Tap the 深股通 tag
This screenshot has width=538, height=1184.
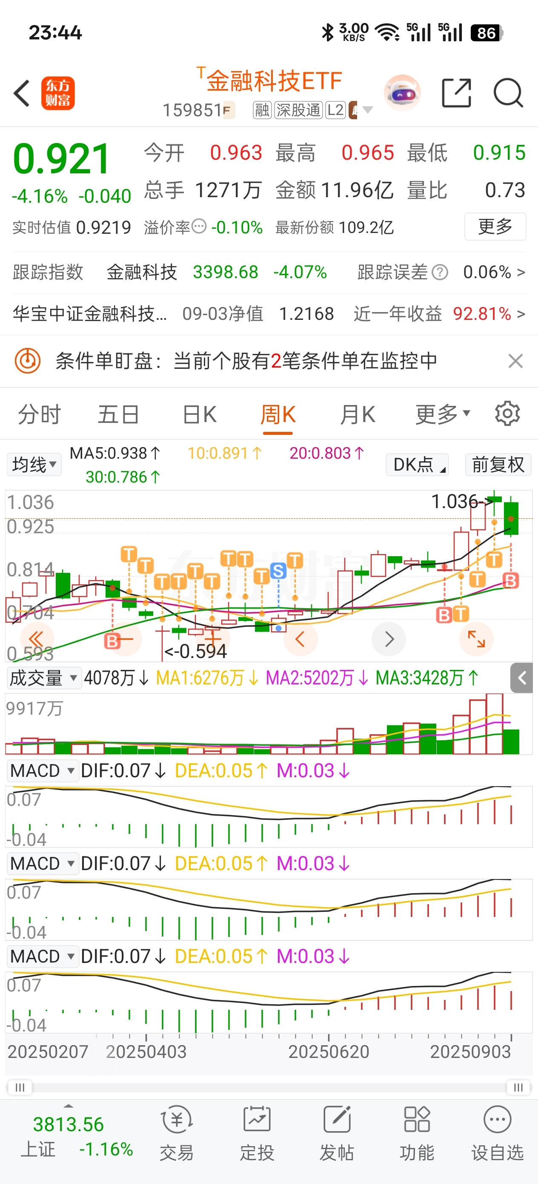pos(298,110)
